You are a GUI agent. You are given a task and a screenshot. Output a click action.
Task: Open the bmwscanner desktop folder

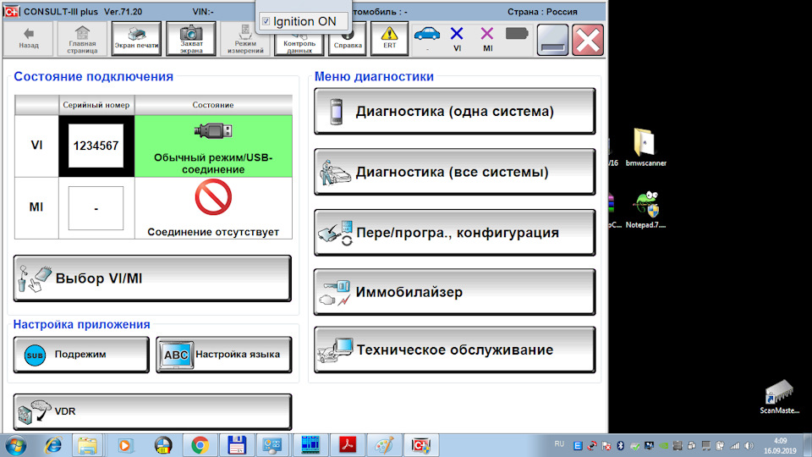645,147
